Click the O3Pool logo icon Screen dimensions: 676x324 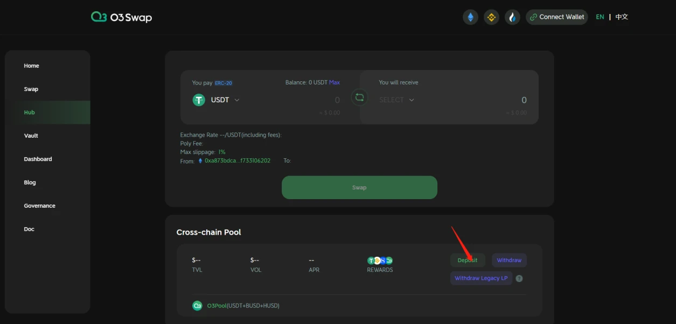[x=197, y=306]
